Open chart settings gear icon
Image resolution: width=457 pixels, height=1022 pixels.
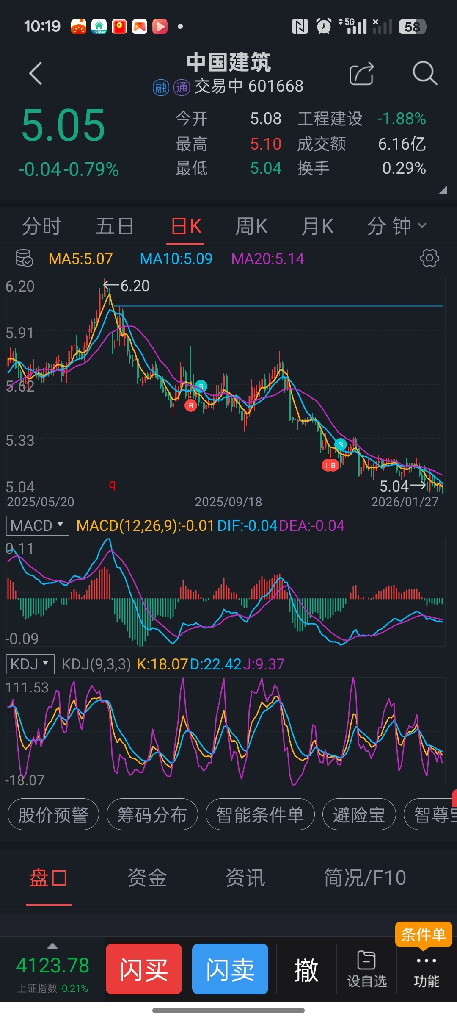(x=429, y=258)
